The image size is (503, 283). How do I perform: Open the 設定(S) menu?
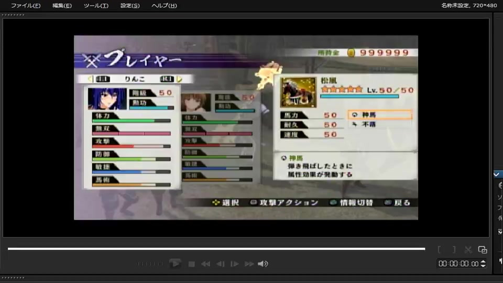[x=130, y=5]
